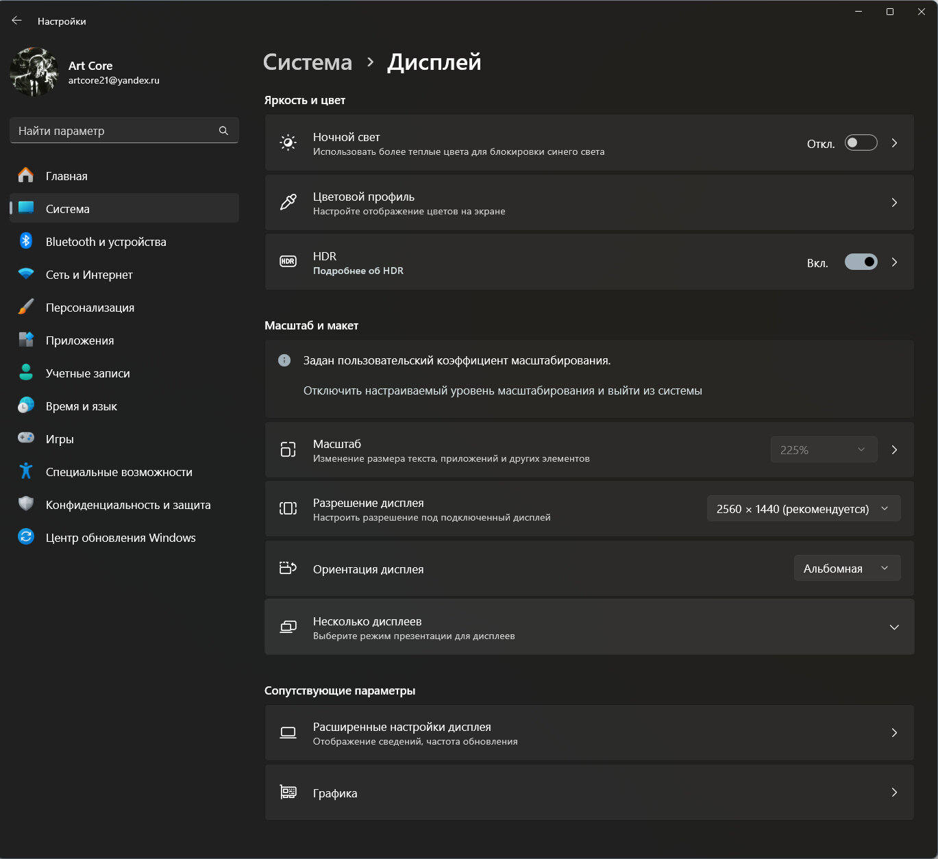
Task: Select the Система sidebar item
Action: 124,209
